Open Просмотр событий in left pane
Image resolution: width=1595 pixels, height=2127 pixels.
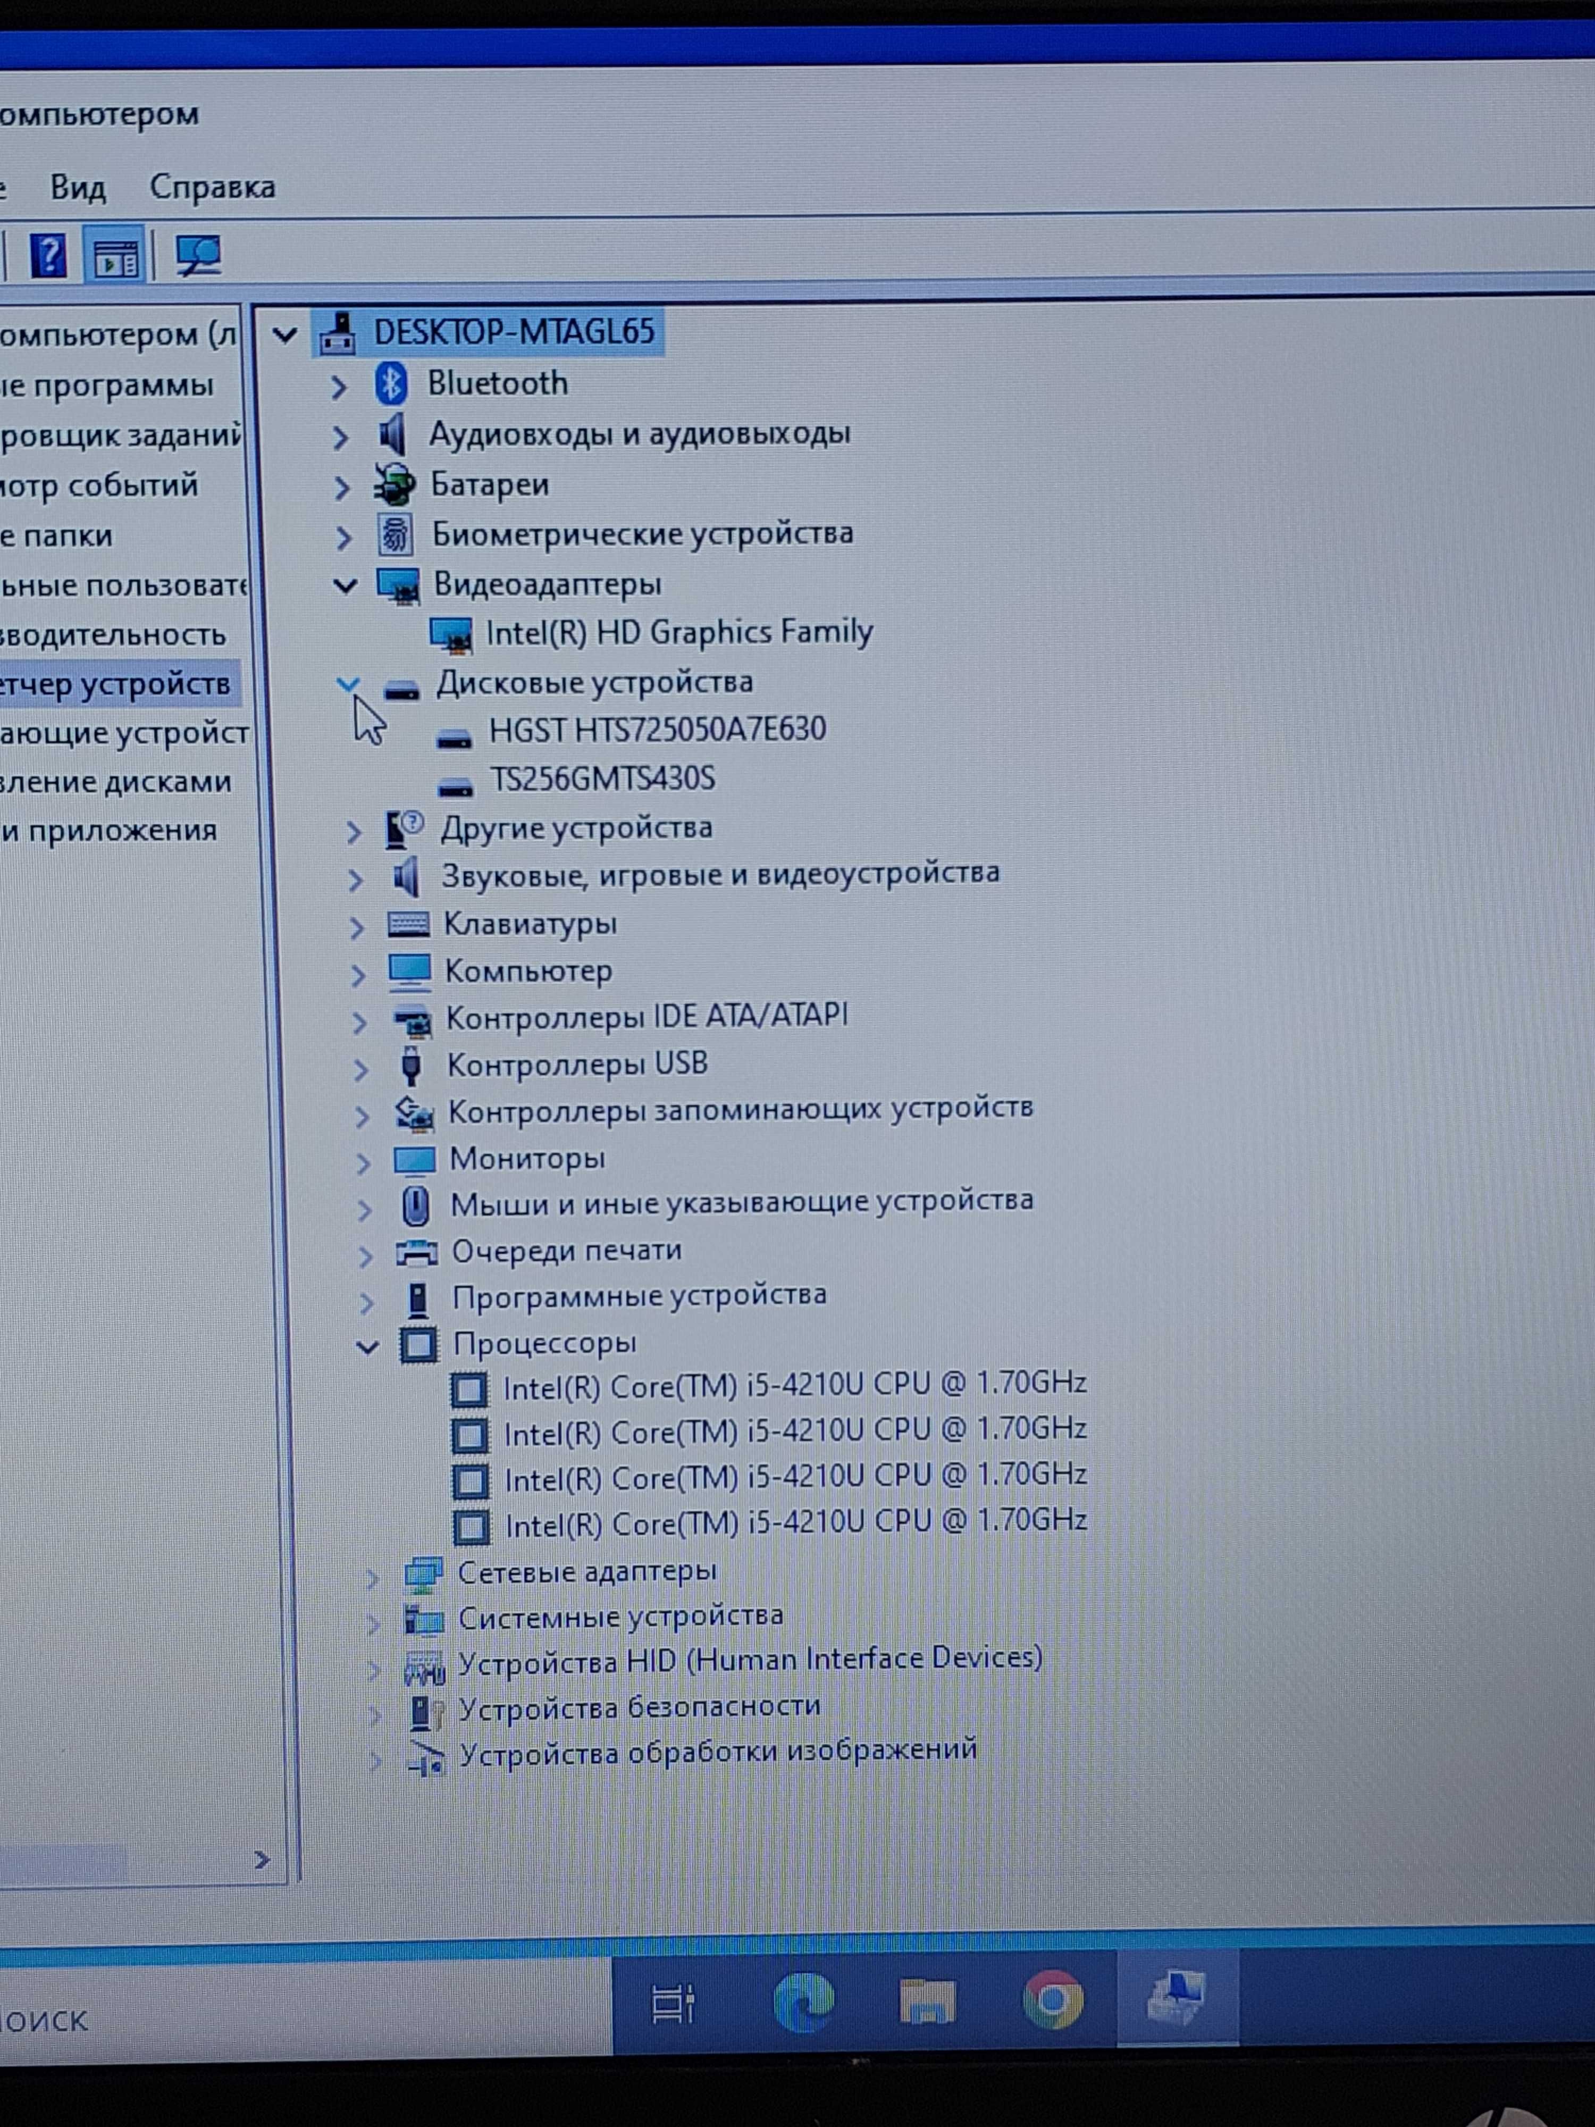pos(99,485)
